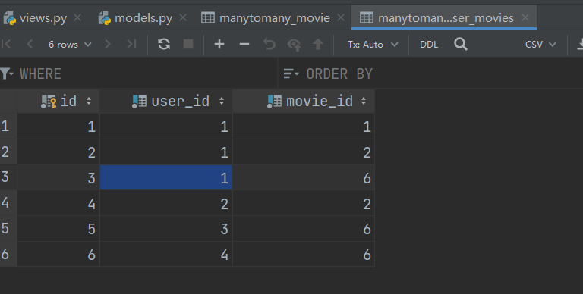Sort by movie_id using its sort arrows
The width and height of the screenshot is (583, 294).
coord(364,101)
